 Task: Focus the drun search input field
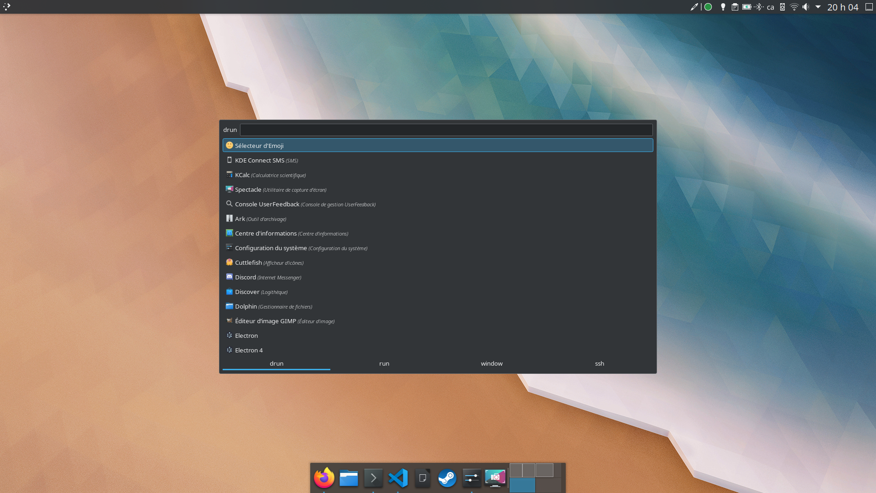pyautogui.click(x=446, y=130)
